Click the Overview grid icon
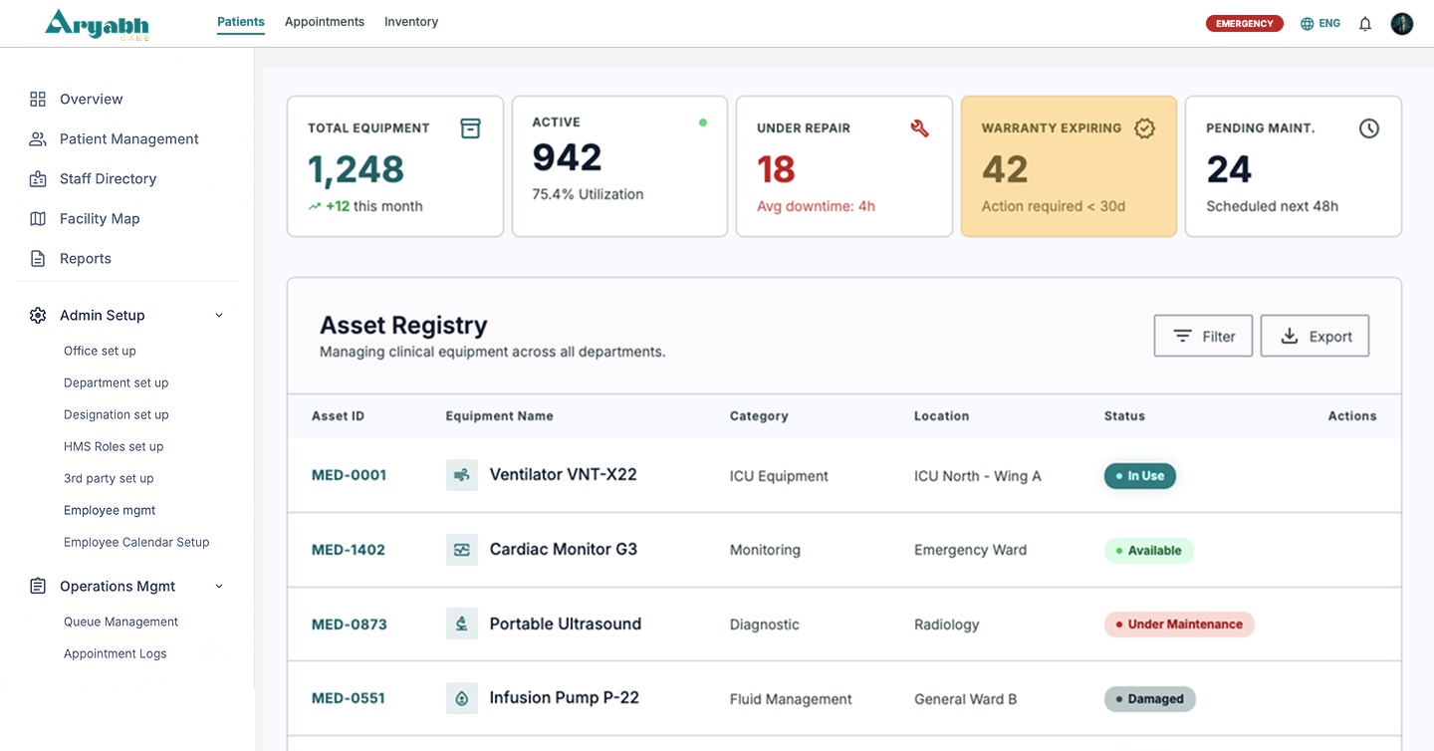1434x751 pixels. point(38,99)
